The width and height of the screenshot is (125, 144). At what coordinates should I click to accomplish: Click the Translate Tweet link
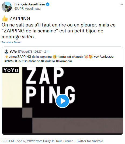[11, 42]
